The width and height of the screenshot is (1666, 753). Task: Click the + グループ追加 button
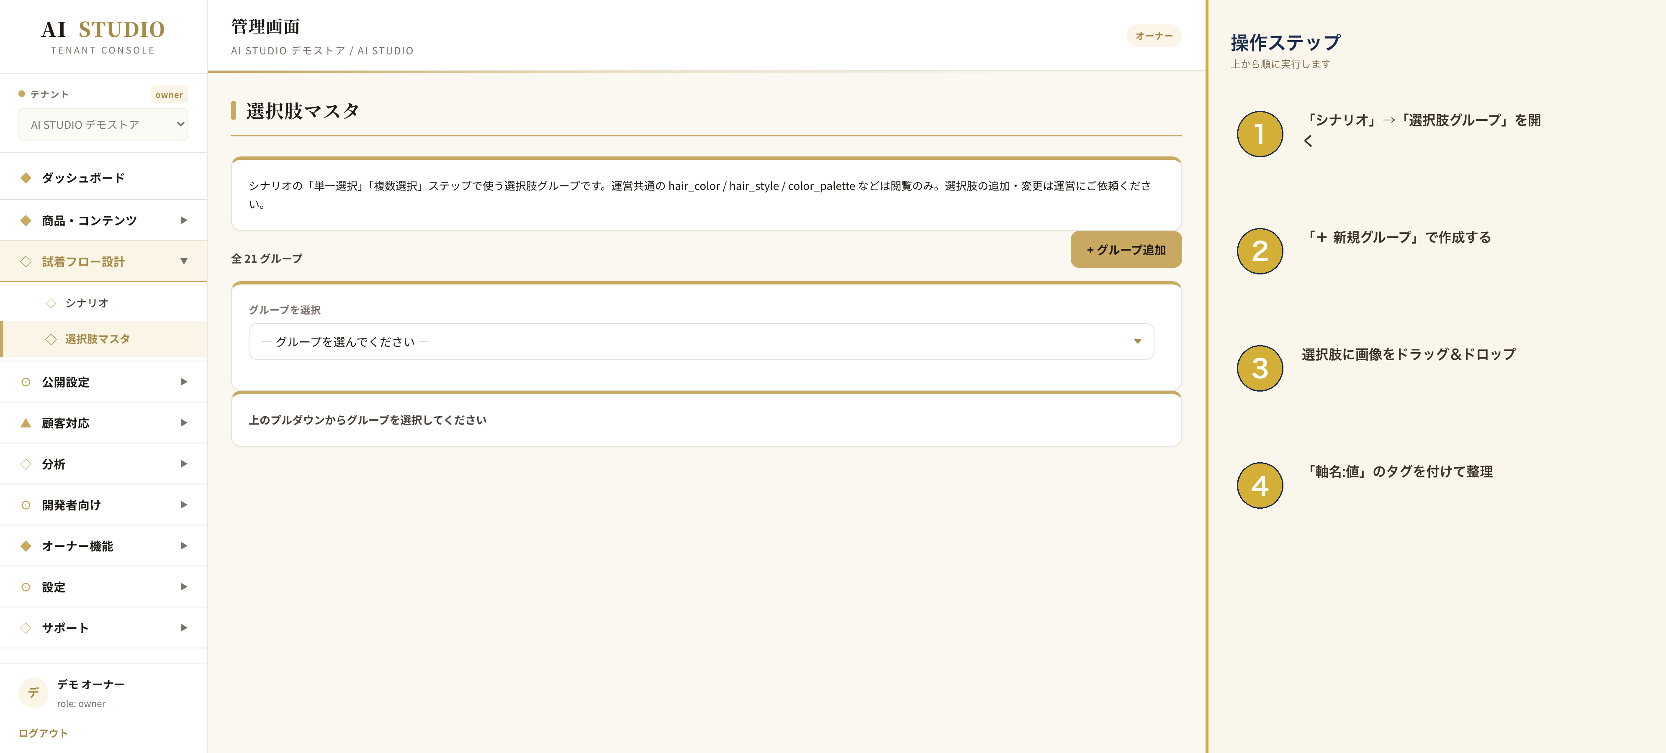click(x=1126, y=249)
